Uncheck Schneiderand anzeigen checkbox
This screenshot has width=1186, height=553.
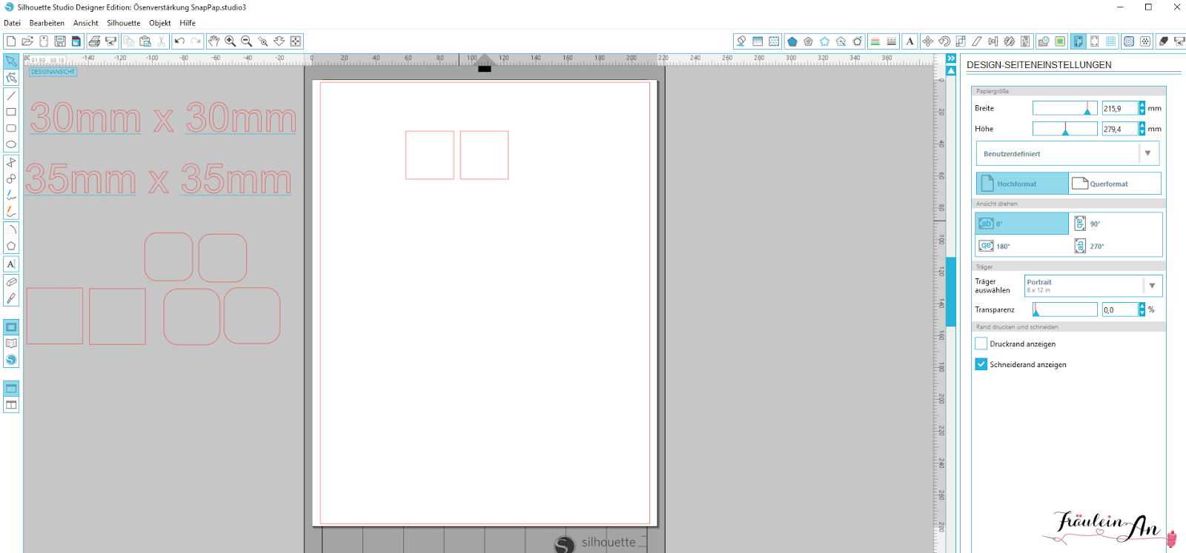click(x=981, y=364)
